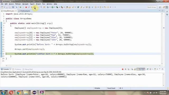
Task: Close the ArraysDemo.java tab
Action: click(16, 11)
